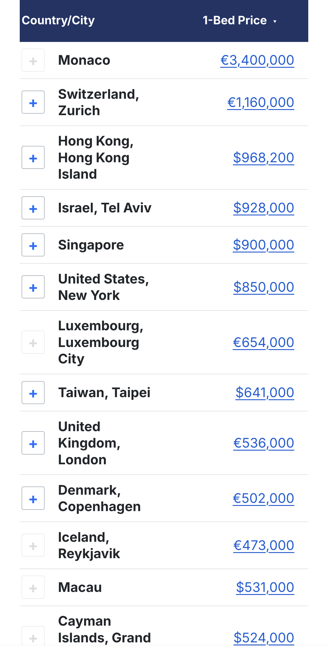Click the plus icon beside New York
This screenshot has height=646, width=328.
[x=33, y=287]
